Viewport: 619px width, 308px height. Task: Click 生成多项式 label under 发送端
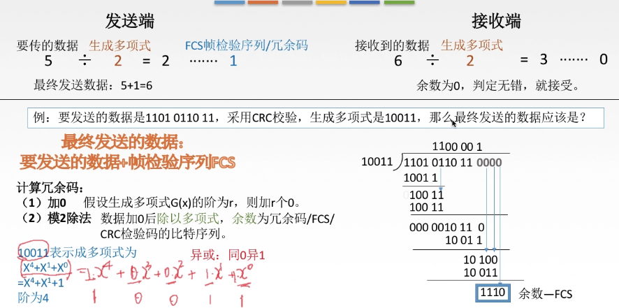[120, 46]
